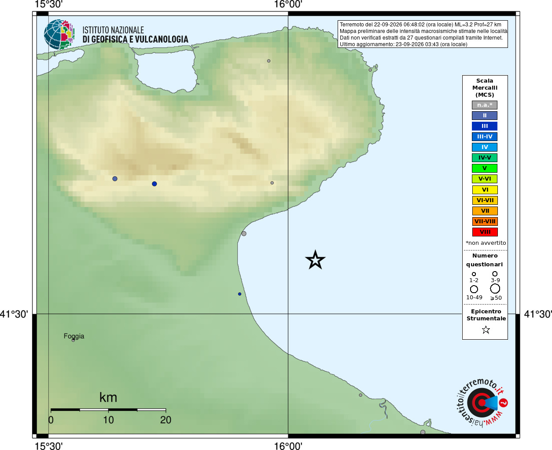Viewport: 552px width, 450px height.
Task: Click the INGV globe logo
Action: click(x=59, y=34)
